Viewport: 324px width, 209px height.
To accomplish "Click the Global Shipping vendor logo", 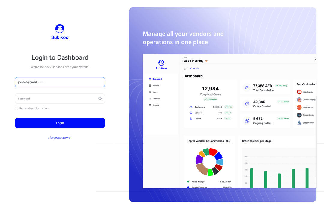I will point(299,100).
